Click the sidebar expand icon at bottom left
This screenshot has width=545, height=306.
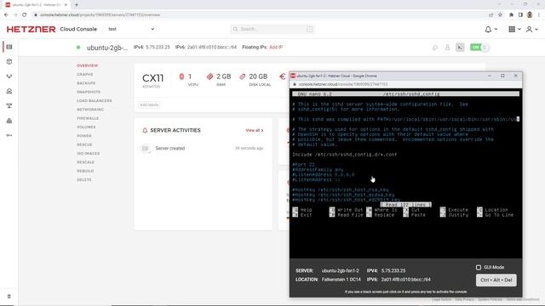[9, 297]
